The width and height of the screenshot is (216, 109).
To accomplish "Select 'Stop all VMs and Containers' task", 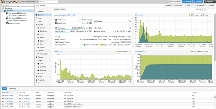I will pos(107,107).
